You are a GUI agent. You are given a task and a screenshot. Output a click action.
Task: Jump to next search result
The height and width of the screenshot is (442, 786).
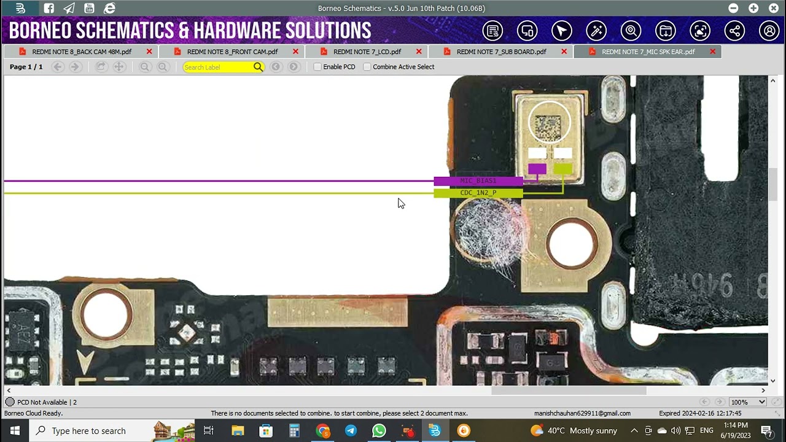point(294,67)
